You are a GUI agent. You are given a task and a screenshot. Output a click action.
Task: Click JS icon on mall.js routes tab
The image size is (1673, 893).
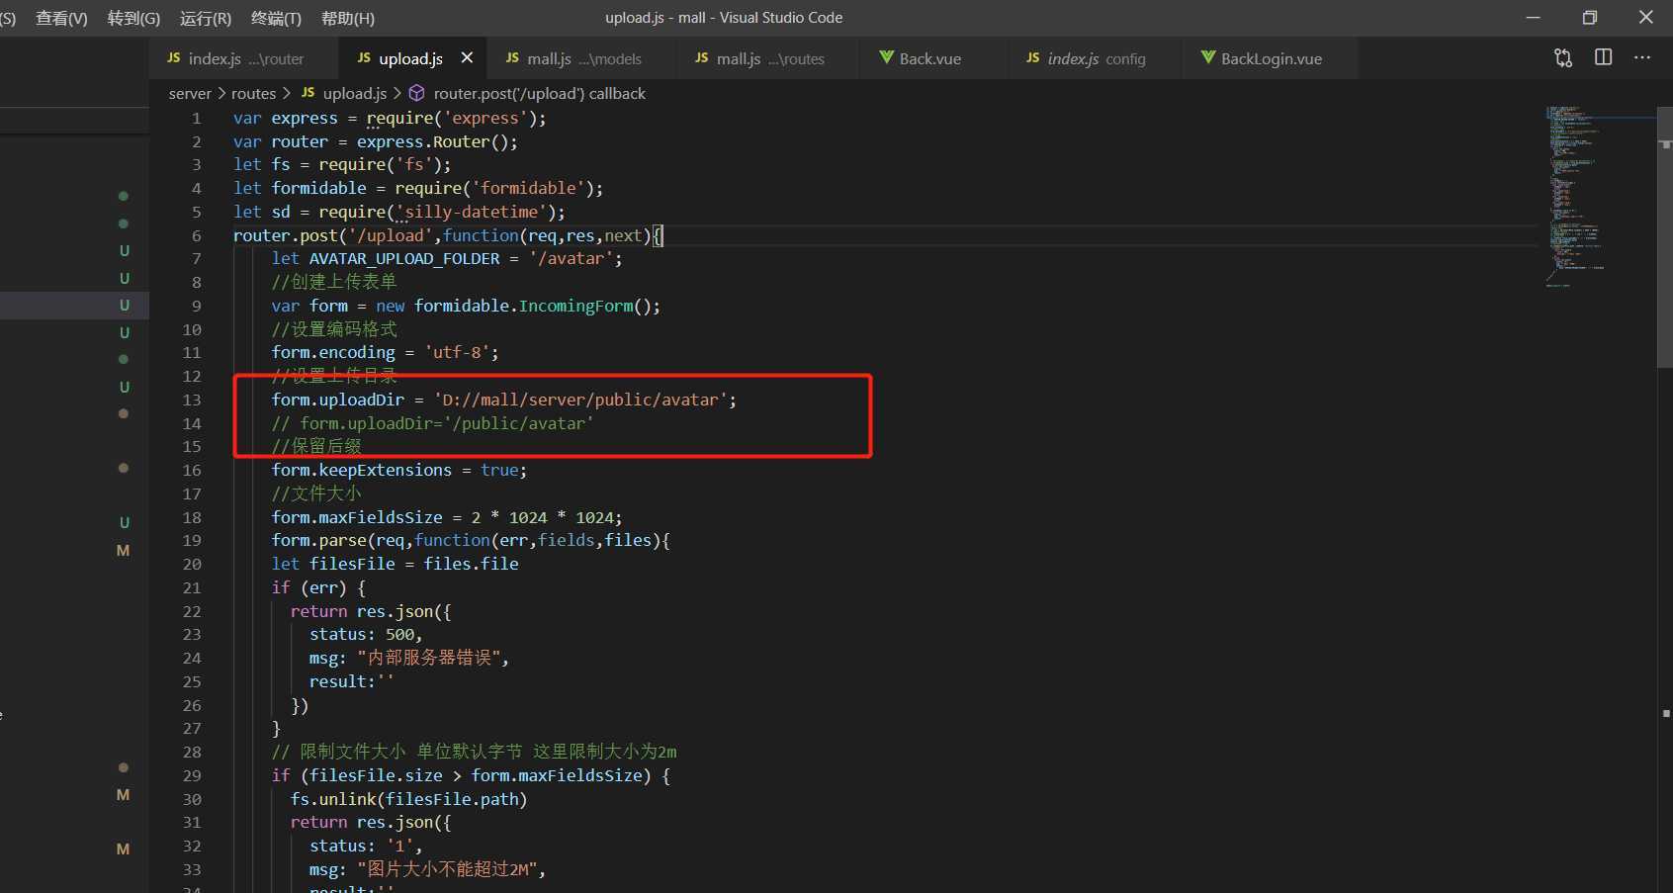(701, 58)
